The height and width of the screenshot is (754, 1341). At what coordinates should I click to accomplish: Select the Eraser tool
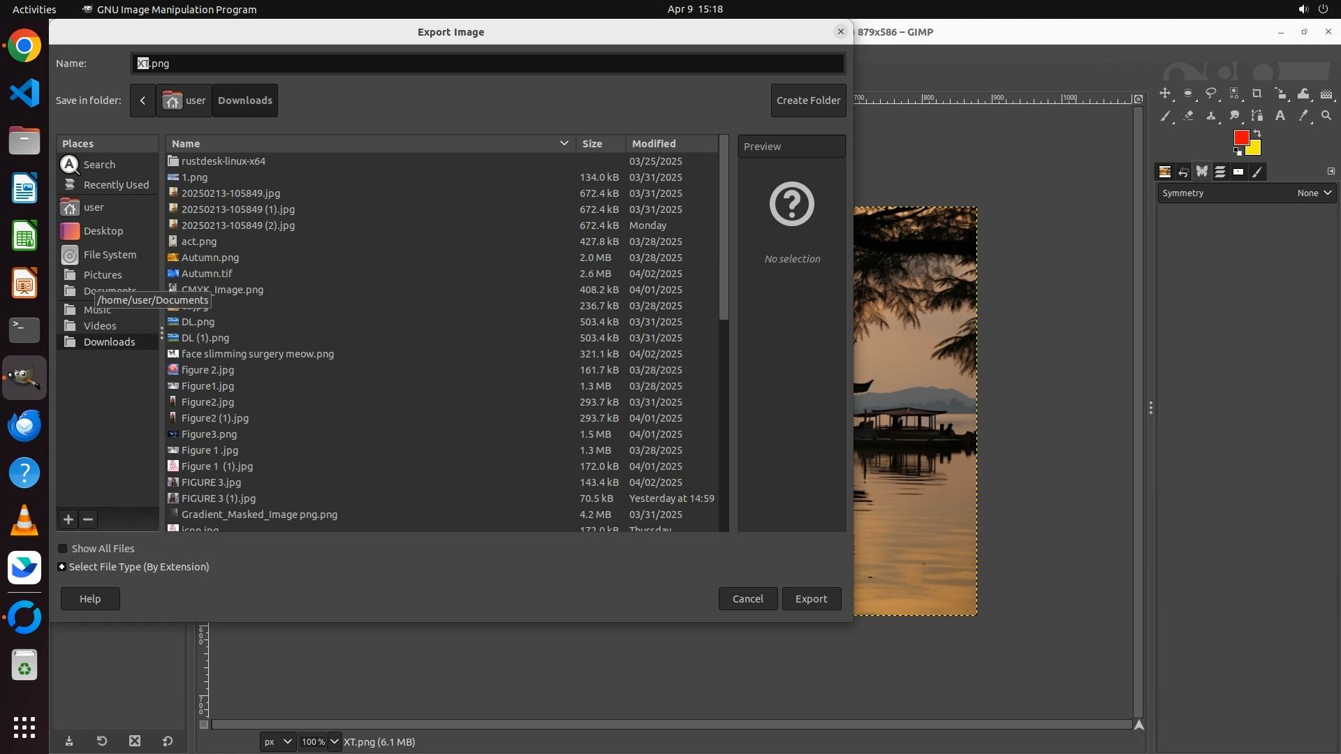click(1188, 116)
